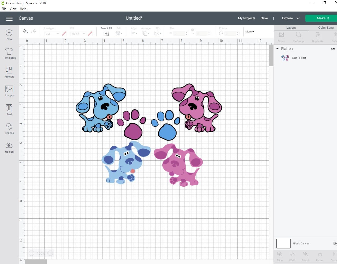Viewport: 337px width, 264px height.
Task: Click the rotate stepper arrows
Action: pyautogui.click(x=238, y=34)
